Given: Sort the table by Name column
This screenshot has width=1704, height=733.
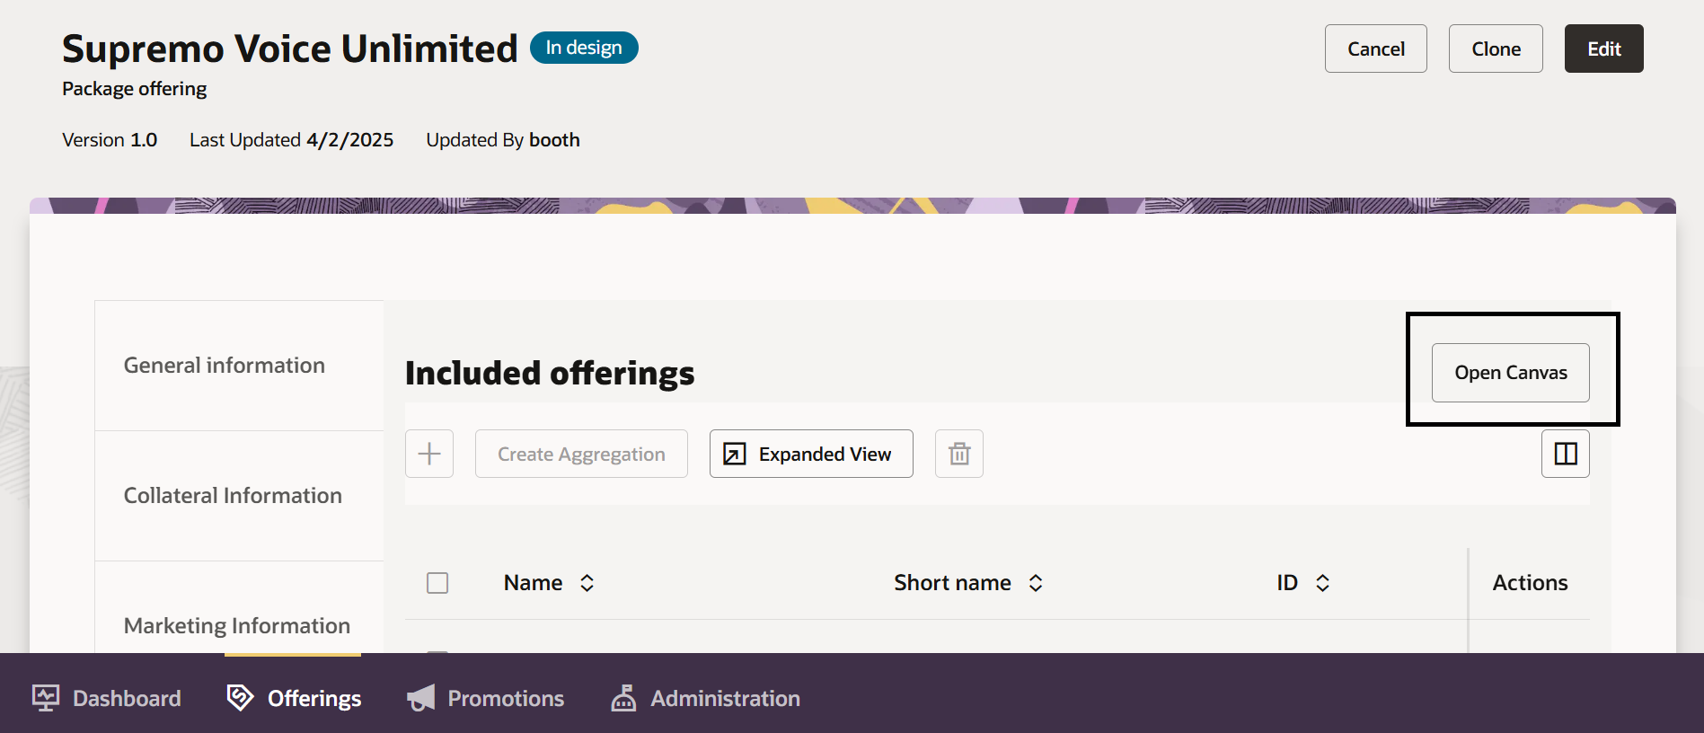Looking at the screenshot, I should pyautogui.click(x=587, y=583).
